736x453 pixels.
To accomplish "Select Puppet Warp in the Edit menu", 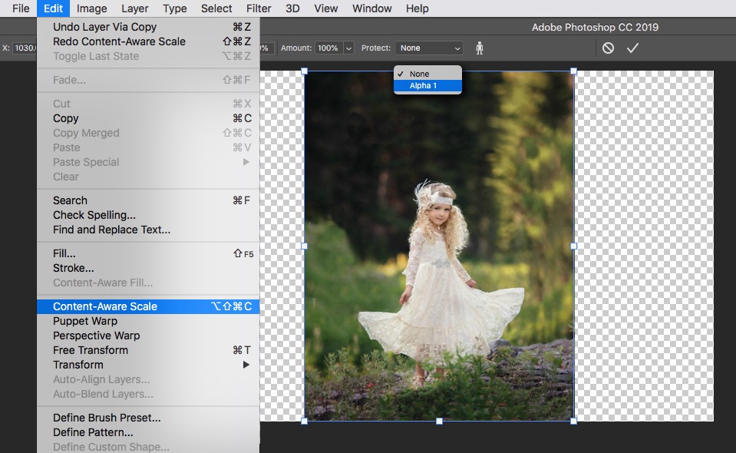I will click(x=85, y=321).
